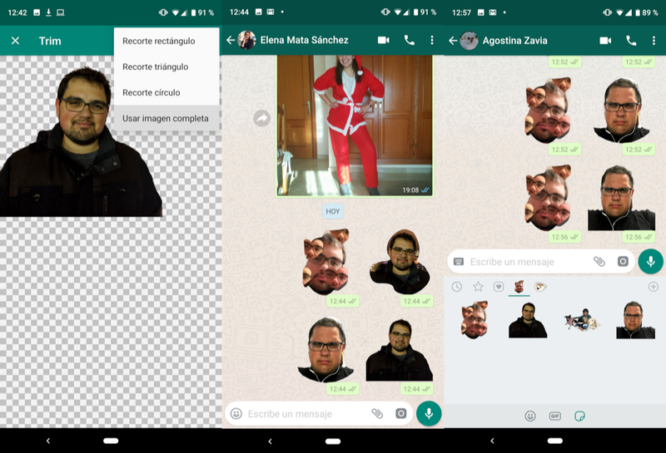Screen dimensions: 666x453
Task: Open emoji picker in Elena's chat
Action: coord(236,413)
